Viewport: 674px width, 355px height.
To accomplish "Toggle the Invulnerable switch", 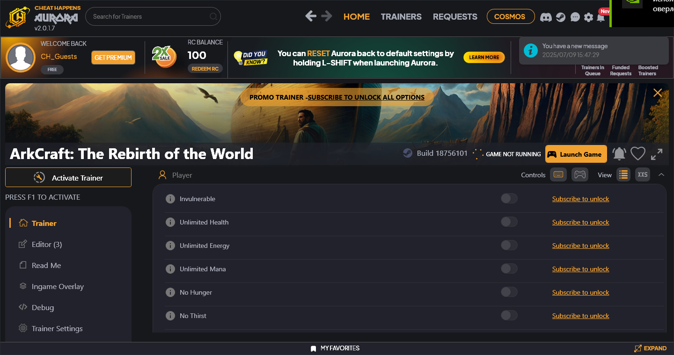I will pos(509,199).
